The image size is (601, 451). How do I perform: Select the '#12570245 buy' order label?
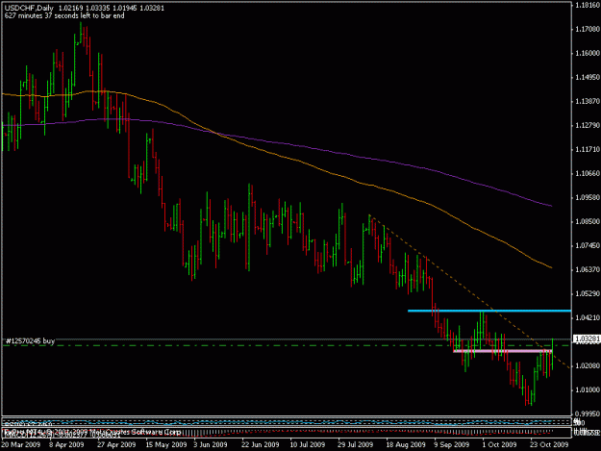[x=30, y=340]
